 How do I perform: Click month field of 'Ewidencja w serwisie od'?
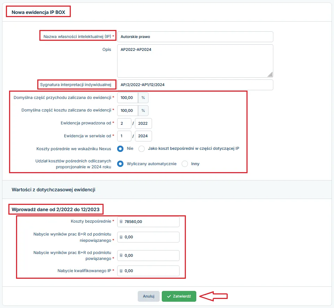click(x=124, y=136)
